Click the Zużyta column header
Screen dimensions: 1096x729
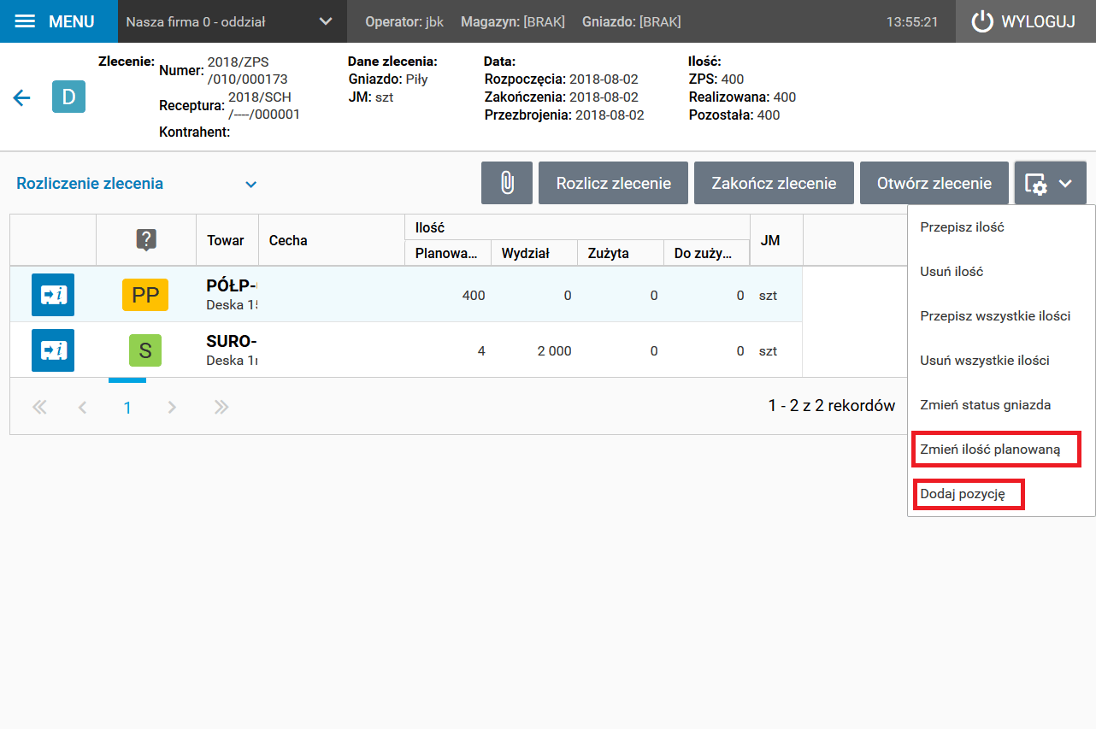click(621, 253)
